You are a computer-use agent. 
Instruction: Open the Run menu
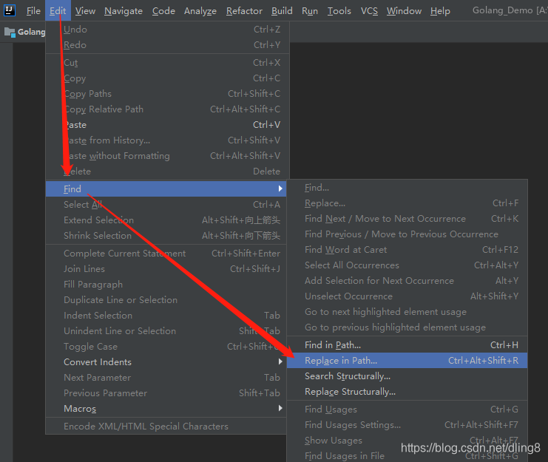click(310, 11)
